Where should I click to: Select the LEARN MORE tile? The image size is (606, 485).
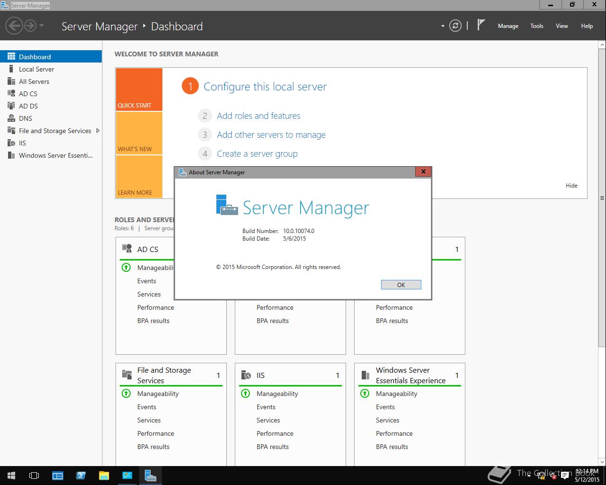pyautogui.click(x=139, y=177)
